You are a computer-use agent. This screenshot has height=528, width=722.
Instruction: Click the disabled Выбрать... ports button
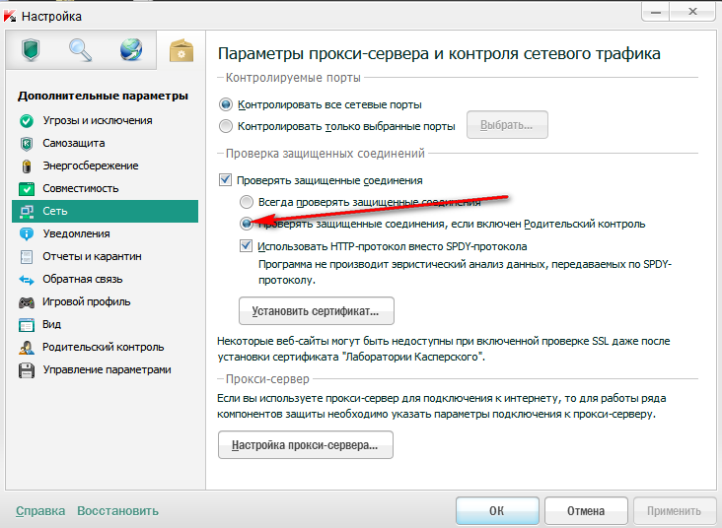(x=507, y=125)
